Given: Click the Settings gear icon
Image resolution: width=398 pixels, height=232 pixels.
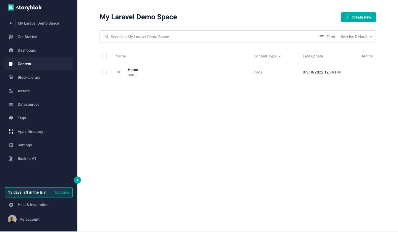Looking at the screenshot, I should click(11, 145).
